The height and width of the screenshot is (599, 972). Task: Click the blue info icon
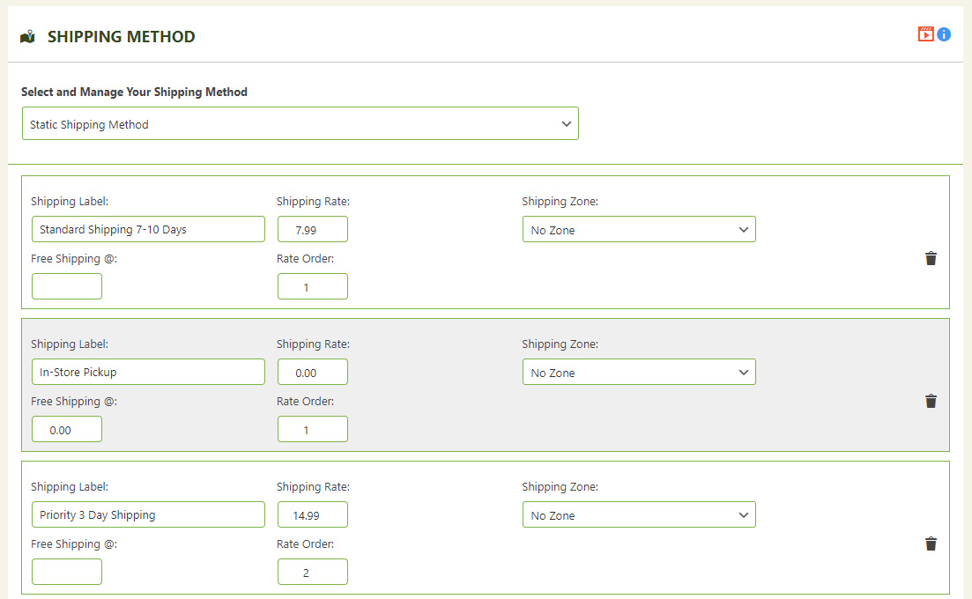(x=944, y=34)
